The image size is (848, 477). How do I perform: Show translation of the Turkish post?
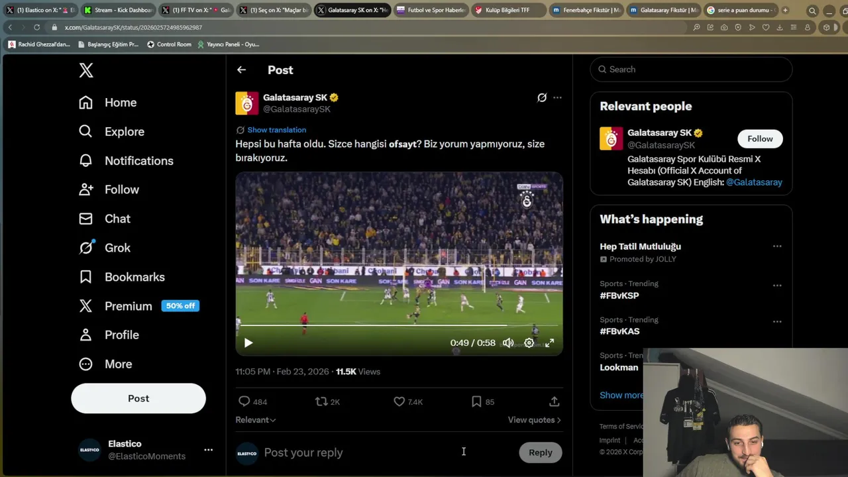tap(277, 130)
